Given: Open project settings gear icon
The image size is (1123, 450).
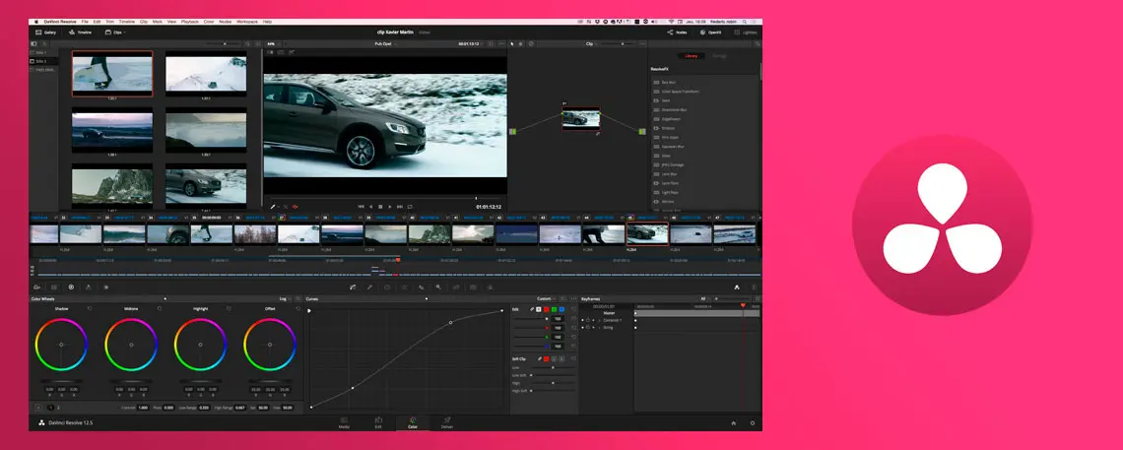Looking at the screenshot, I should [x=752, y=422].
